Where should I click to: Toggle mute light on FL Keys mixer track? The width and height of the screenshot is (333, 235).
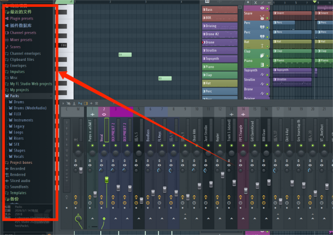pyautogui.click(x=162, y=146)
